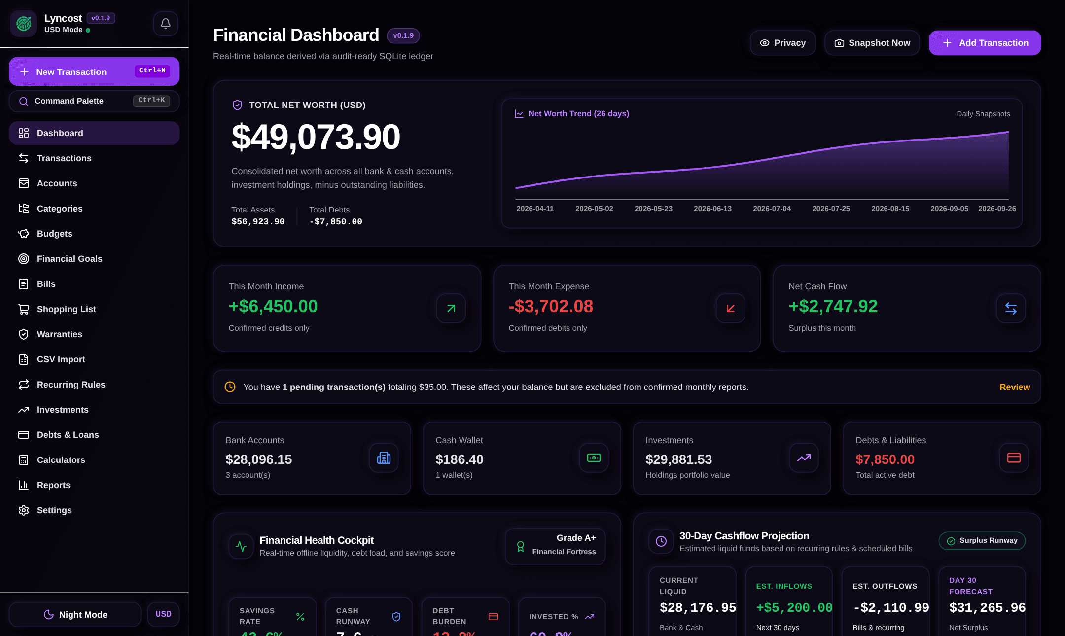Open Settings
The width and height of the screenshot is (1065, 636).
pos(94,510)
